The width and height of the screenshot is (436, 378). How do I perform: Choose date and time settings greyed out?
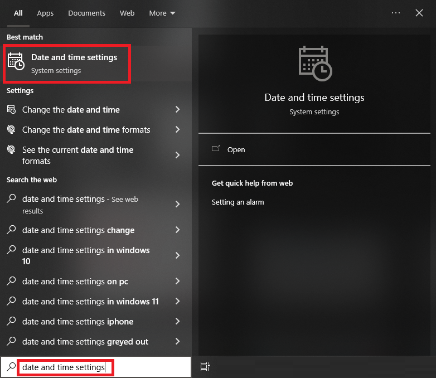tap(96, 341)
